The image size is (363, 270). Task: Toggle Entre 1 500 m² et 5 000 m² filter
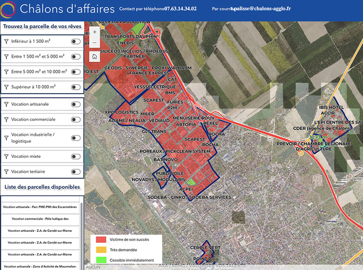tap(75, 57)
